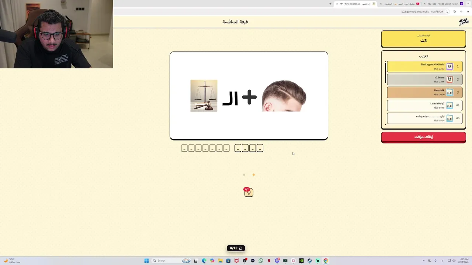Select Umshdk name text in the leaderboard

coord(439,91)
